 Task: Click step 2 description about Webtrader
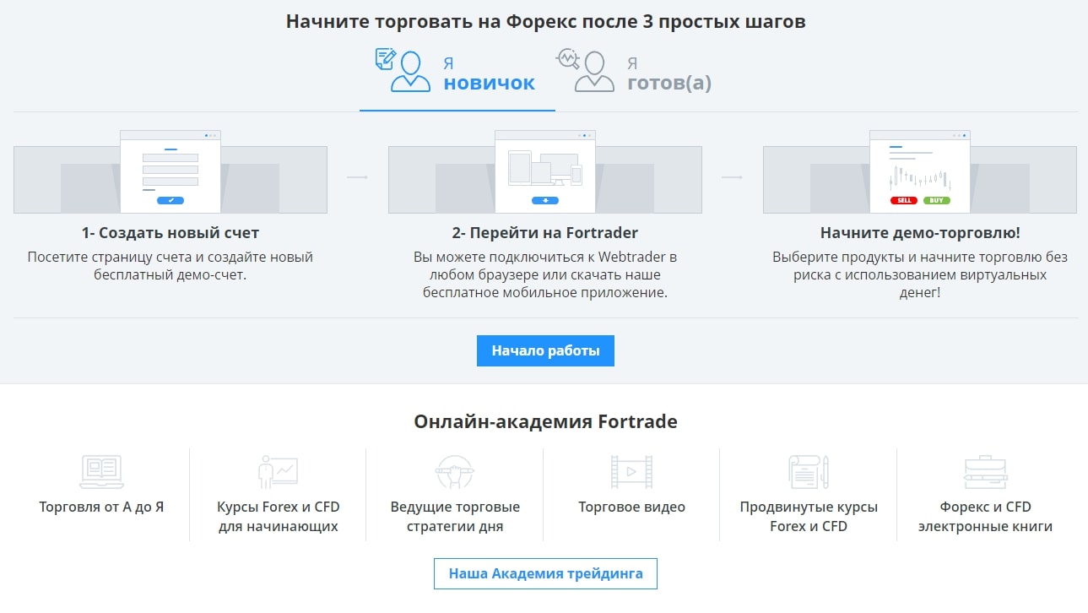545,275
